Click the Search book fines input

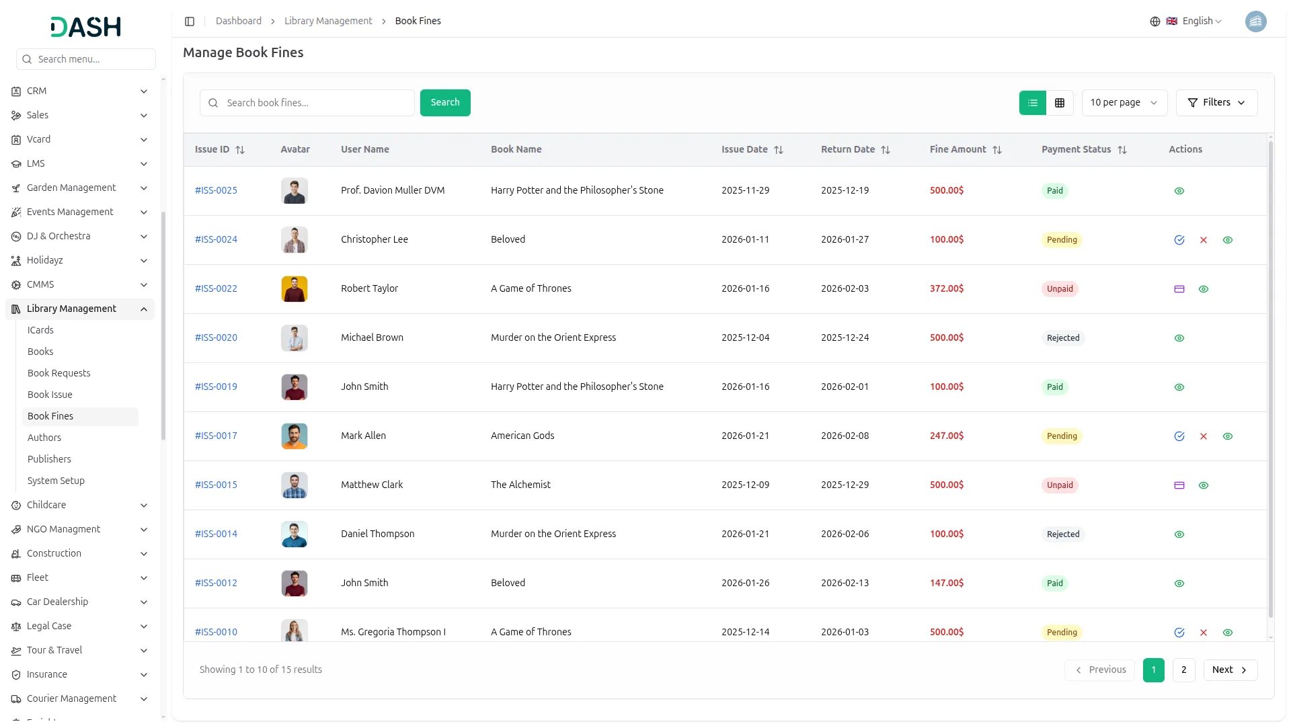(307, 103)
